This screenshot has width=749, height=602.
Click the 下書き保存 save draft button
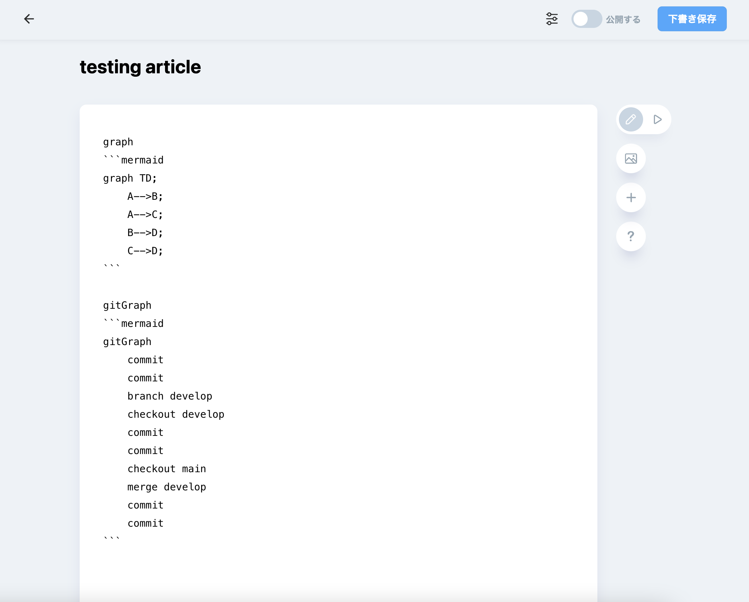[x=691, y=19]
